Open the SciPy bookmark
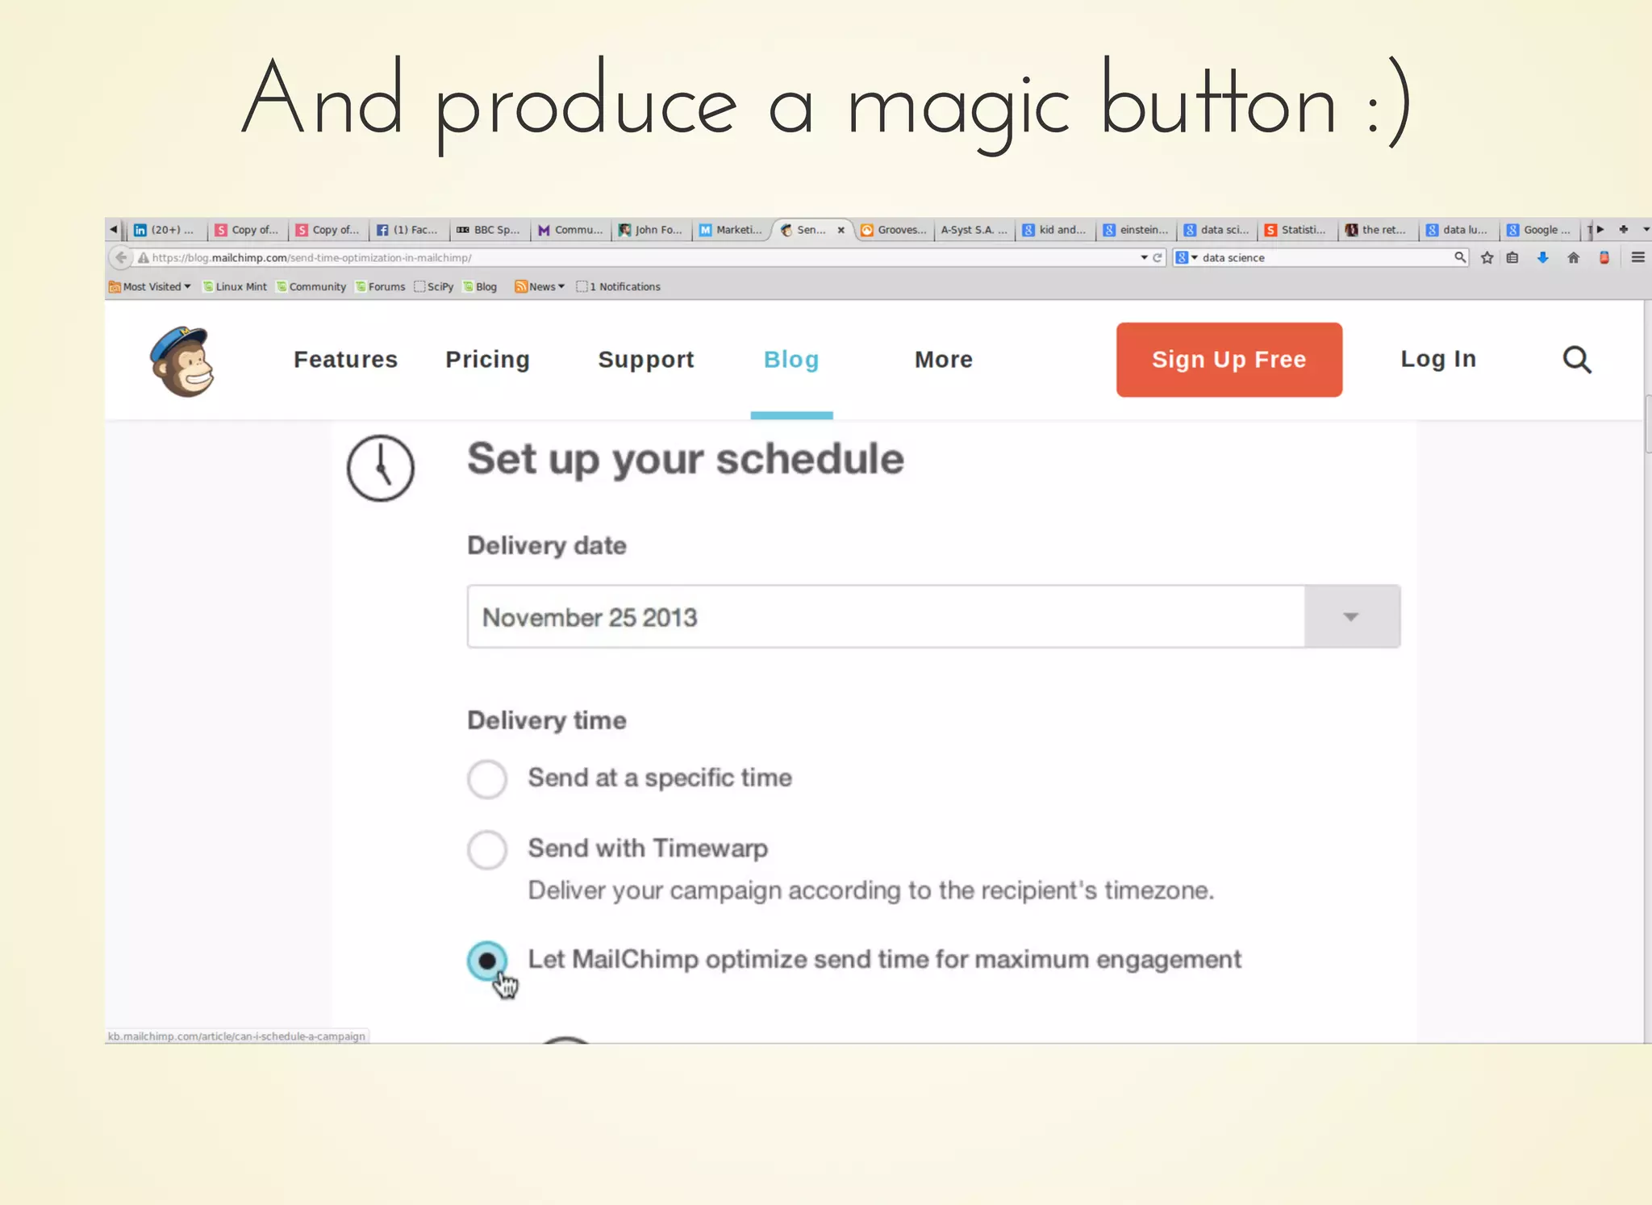The width and height of the screenshot is (1652, 1205). [434, 286]
